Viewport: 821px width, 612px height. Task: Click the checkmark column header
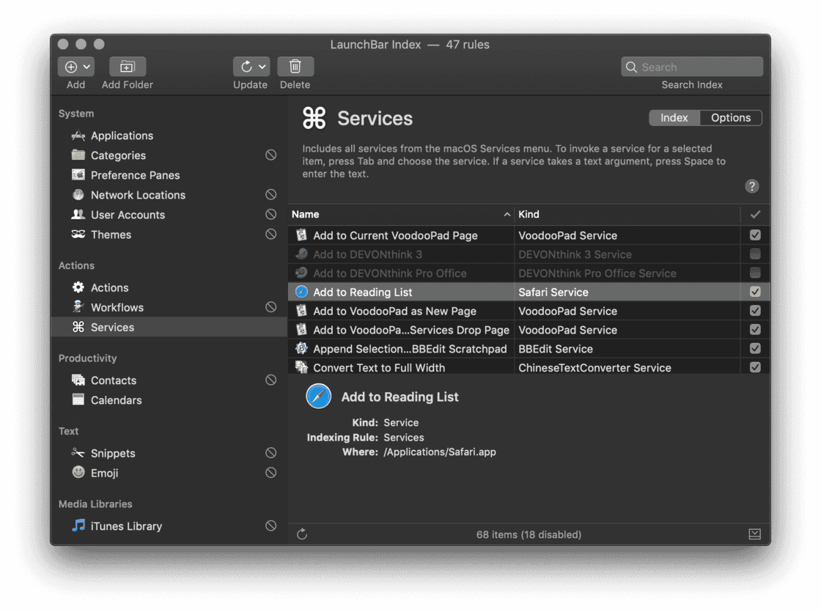[755, 215]
